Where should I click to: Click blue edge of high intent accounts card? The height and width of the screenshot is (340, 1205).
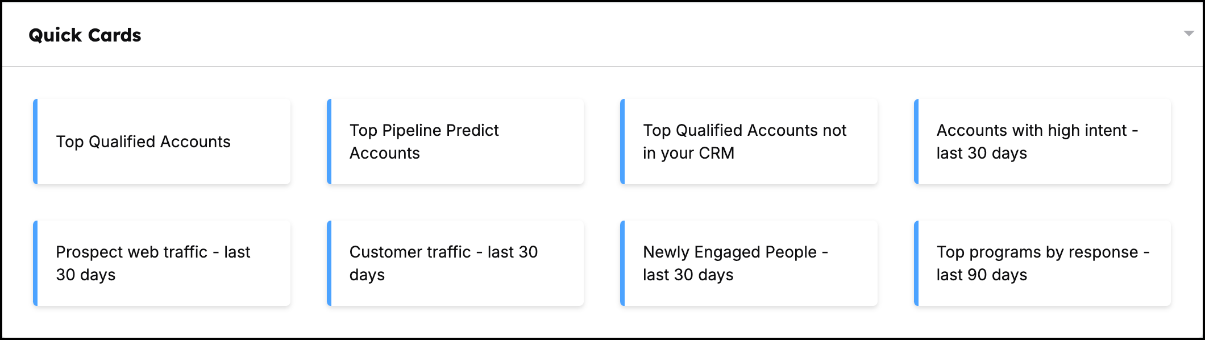[916, 142]
